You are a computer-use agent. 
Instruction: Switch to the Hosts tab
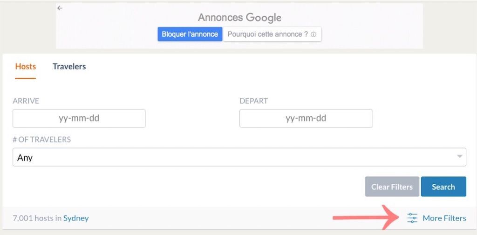tap(26, 67)
